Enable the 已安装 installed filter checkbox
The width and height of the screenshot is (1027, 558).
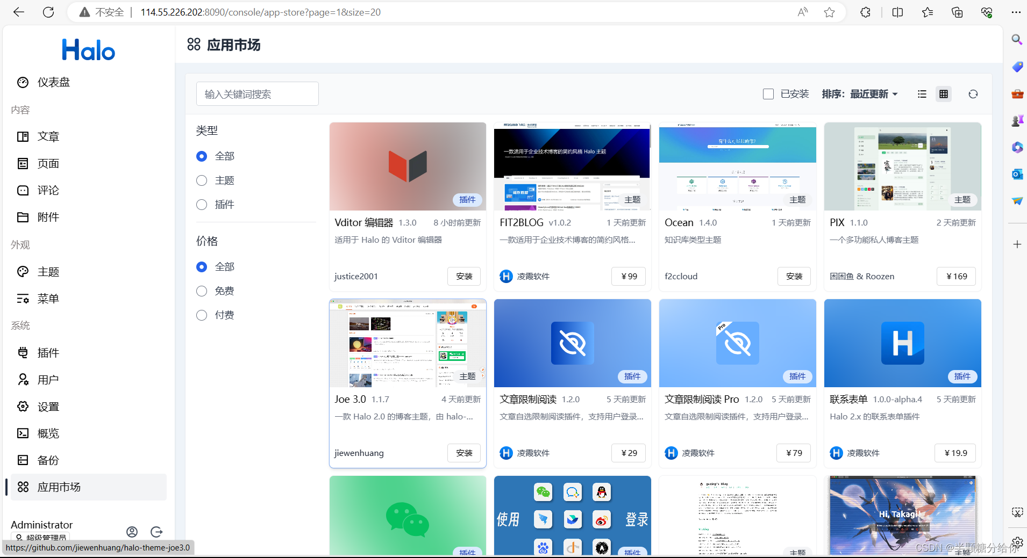click(769, 93)
